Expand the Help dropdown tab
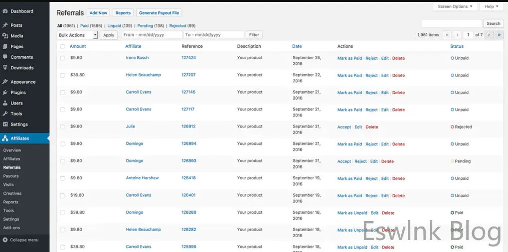Screen dimensions: 508x252 [492, 6]
